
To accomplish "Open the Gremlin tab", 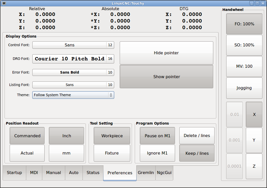I will pyautogui.click(x=146, y=173).
